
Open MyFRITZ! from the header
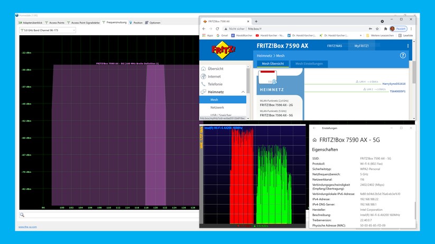click(361, 46)
